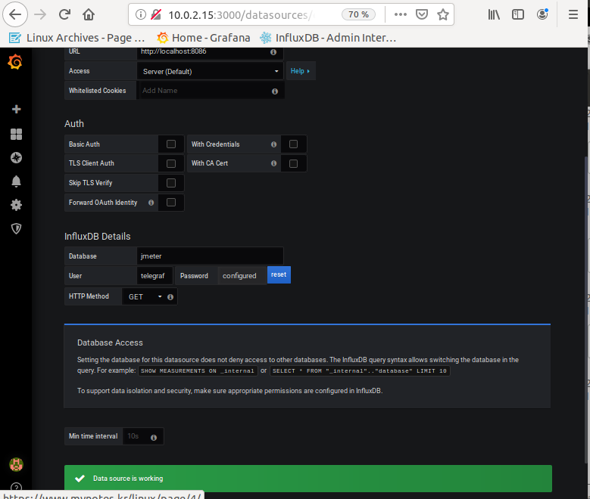The image size is (590, 499).
Task: Expand the Help section
Action: tap(301, 71)
